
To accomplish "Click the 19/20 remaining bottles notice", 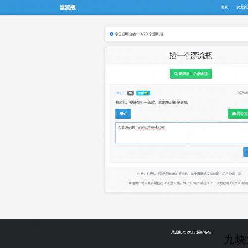I will [x=139, y=34].
